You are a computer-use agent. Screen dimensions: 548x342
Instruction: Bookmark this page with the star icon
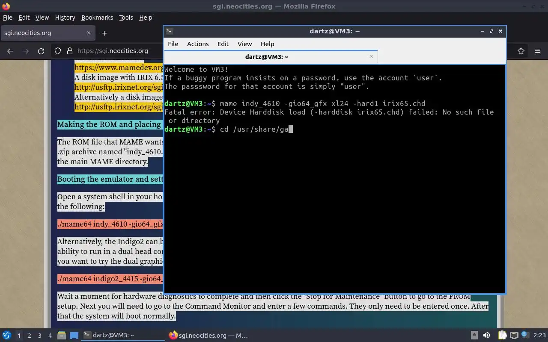pyautogui.click(x=521, y=51)
